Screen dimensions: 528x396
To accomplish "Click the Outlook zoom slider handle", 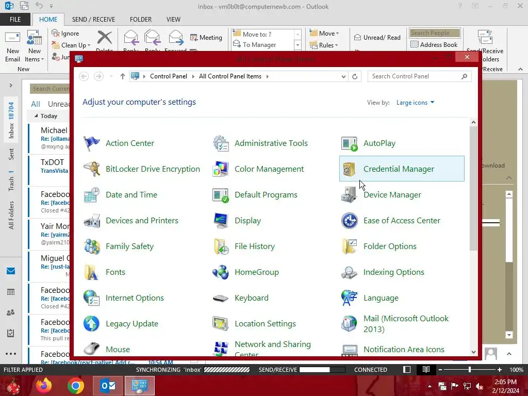I will [x=469, y=370].
